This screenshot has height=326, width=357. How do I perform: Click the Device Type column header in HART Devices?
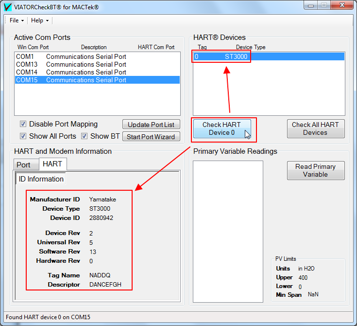click(251, 47)
